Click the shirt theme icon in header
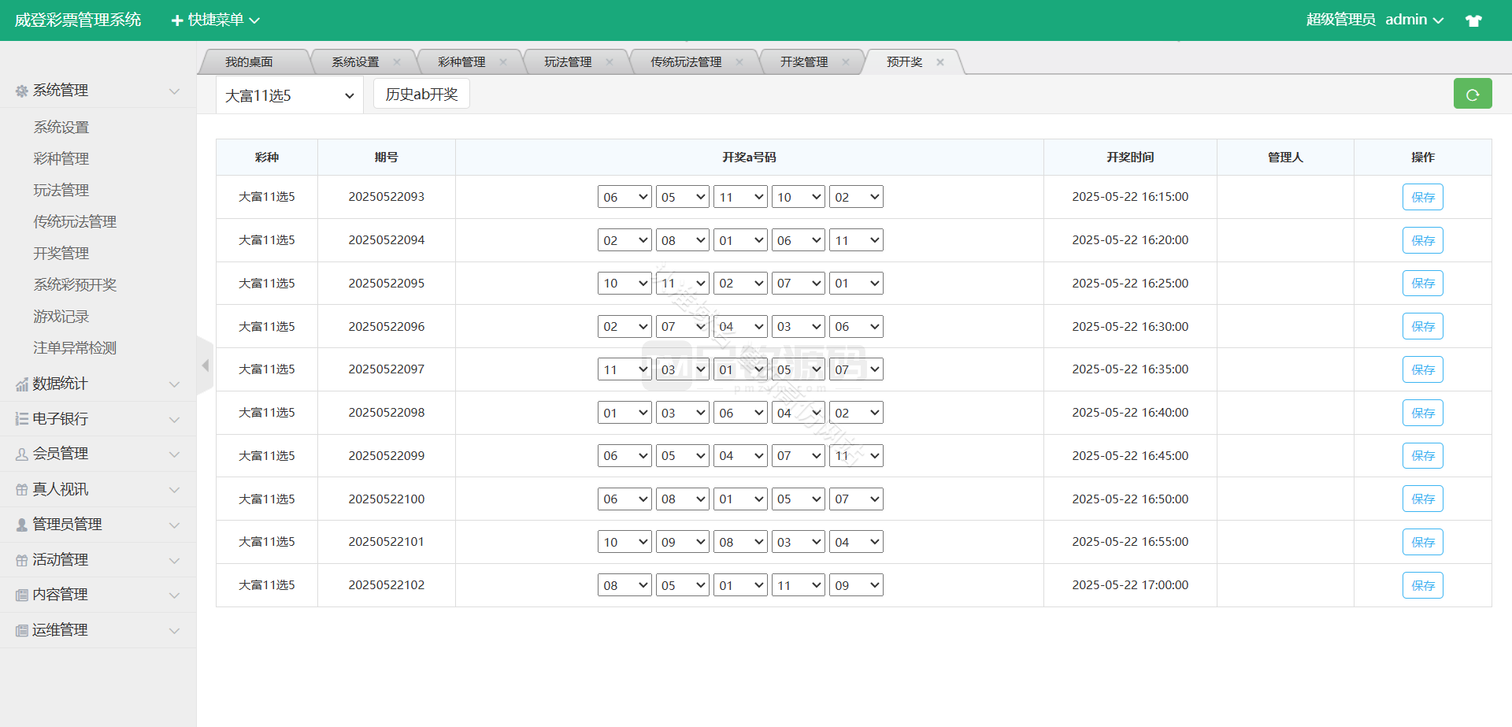Image resolution: width=1512 pixels, height=727 pixels. pos(1473,20)
